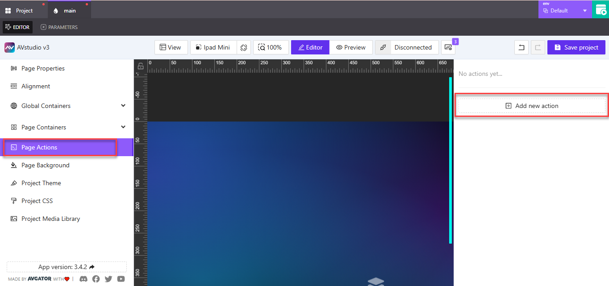Open the Default environment dropdown

coord(565,10)
